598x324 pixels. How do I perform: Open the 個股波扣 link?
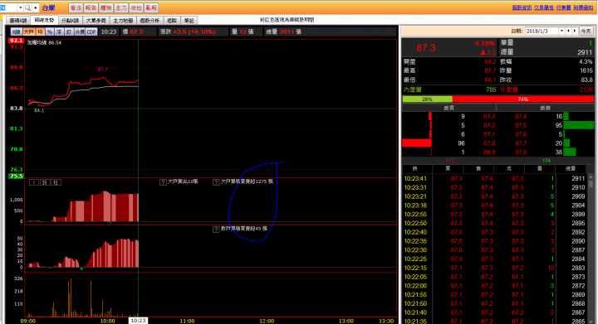[522, 7]
